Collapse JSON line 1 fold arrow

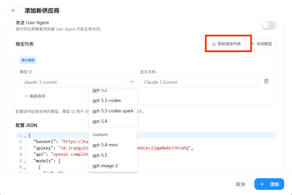pyautogui.click(x=24, y=137)
